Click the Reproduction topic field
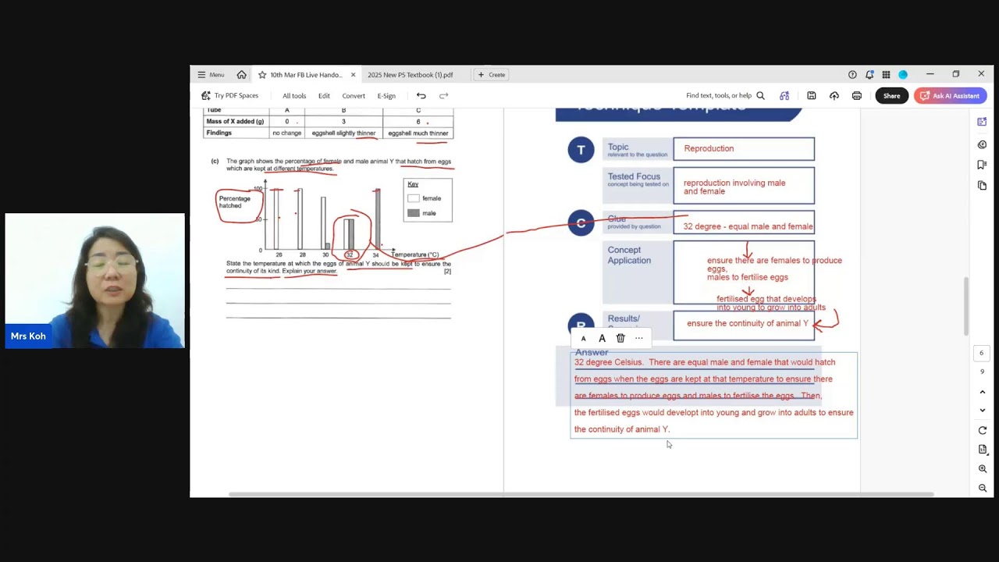Screen dimensions: 999x562 point(744,148)
